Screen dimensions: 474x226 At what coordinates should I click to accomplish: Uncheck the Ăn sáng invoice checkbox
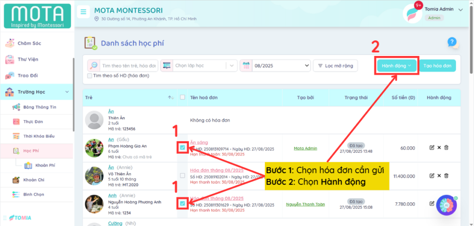[183, 148]
